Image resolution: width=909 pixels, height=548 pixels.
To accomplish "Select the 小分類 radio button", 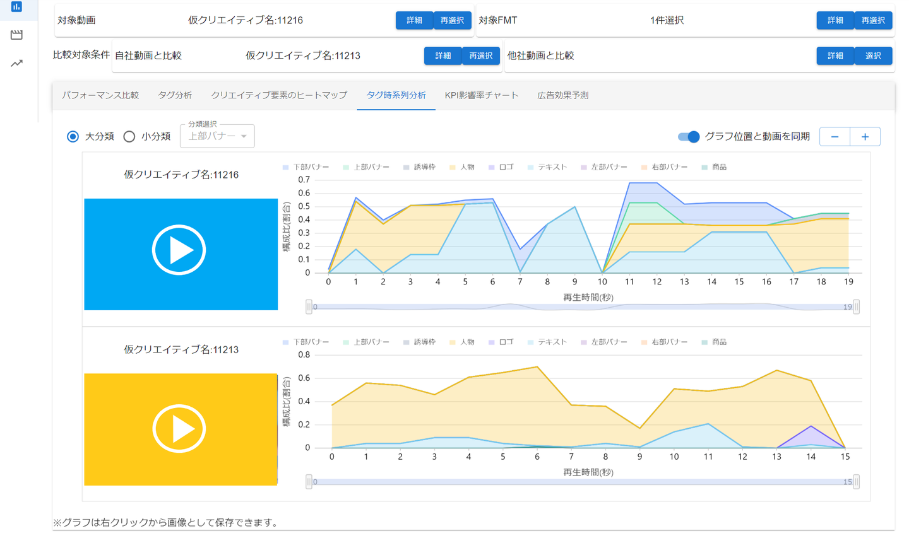I will pyautogui.click(x=129, y=137).
